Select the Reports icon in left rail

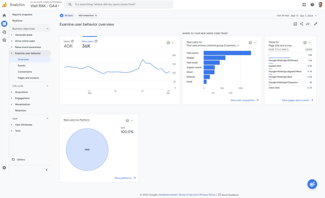4,24
